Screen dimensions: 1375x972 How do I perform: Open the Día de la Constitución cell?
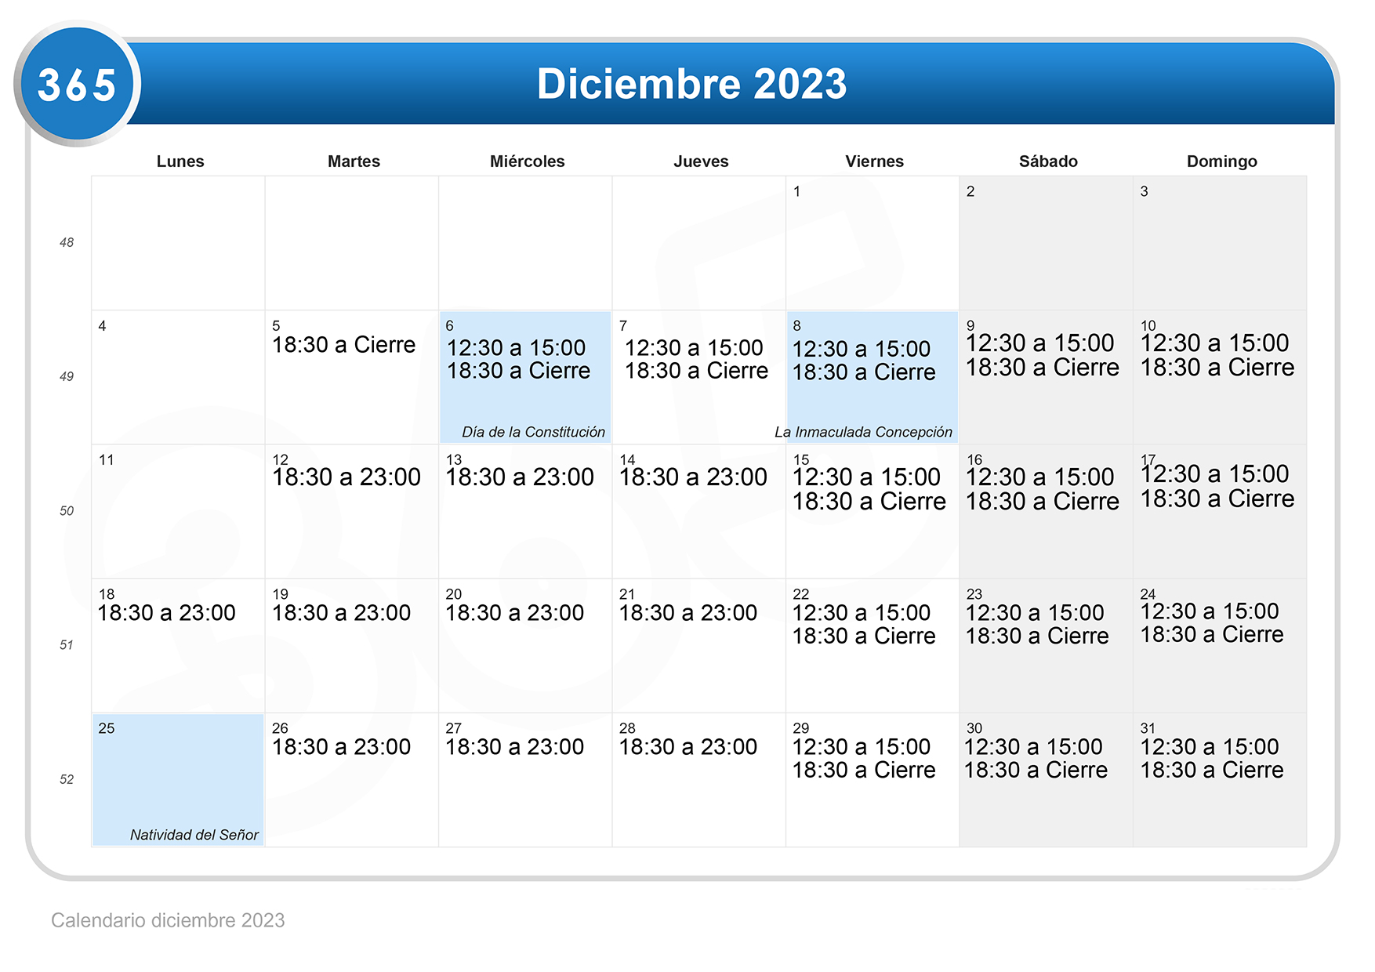point(525,377)
